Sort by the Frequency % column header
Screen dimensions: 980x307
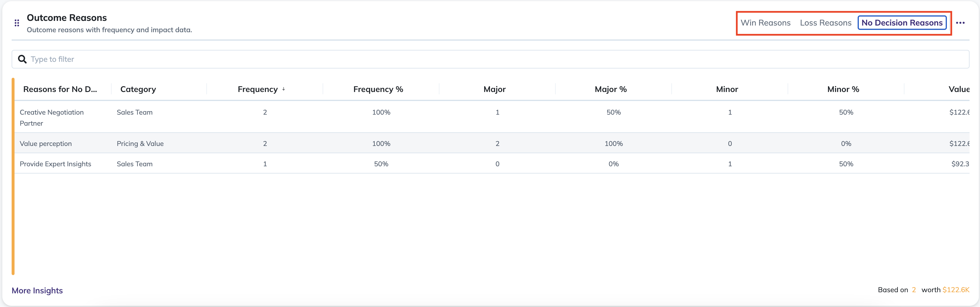coord(378,89)
